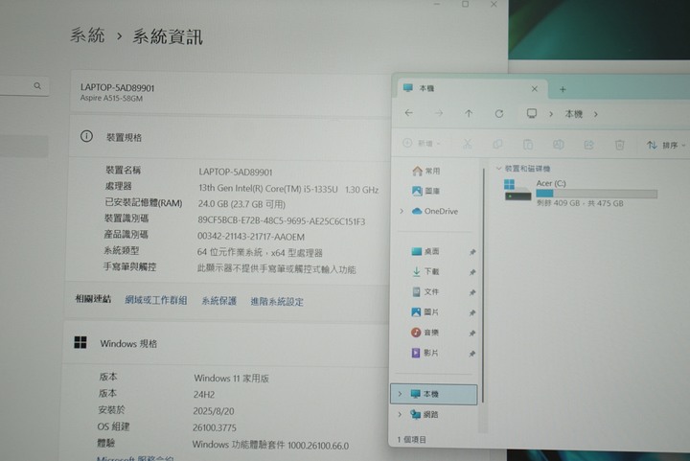This screenshot has height=461, width=690.
Task: Click the chevron before 本機 in breadcrumb
Action: (x=551, y=114)
